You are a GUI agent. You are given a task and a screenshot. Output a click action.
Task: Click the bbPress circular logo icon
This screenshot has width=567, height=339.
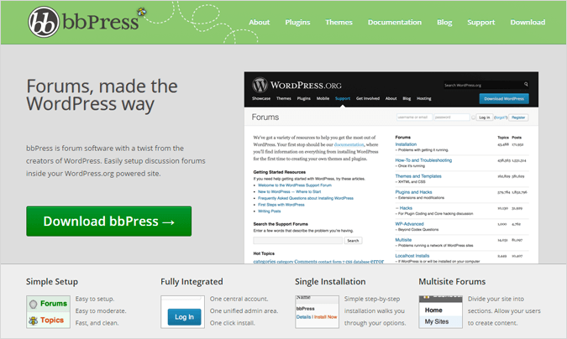pyautogui.click(x=44, y=22)
